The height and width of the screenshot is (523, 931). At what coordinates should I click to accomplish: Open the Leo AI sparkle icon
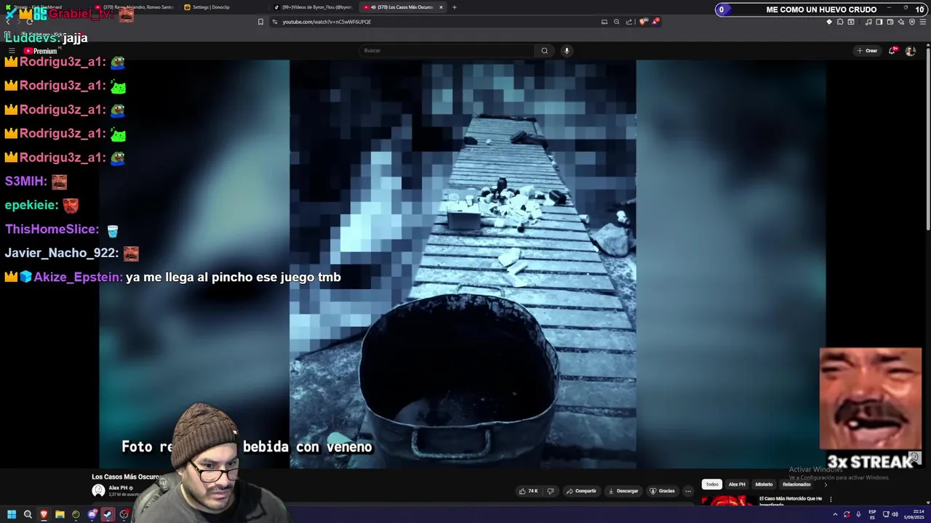click(x=901, y=22)
